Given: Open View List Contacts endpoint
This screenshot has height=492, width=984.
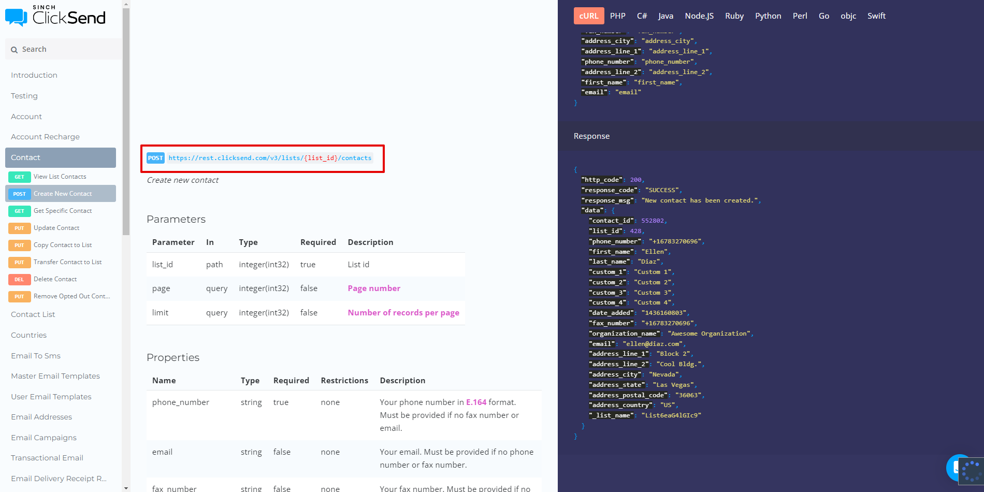Looking at the screenshot, I should point(61,177).
